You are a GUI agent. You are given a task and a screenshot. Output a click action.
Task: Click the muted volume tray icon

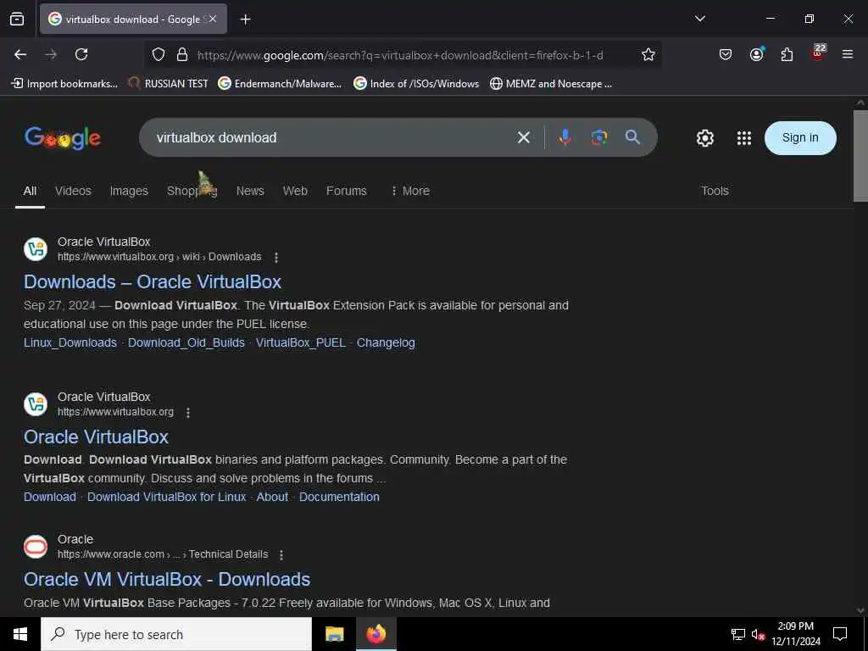click(x=758, y=634)
